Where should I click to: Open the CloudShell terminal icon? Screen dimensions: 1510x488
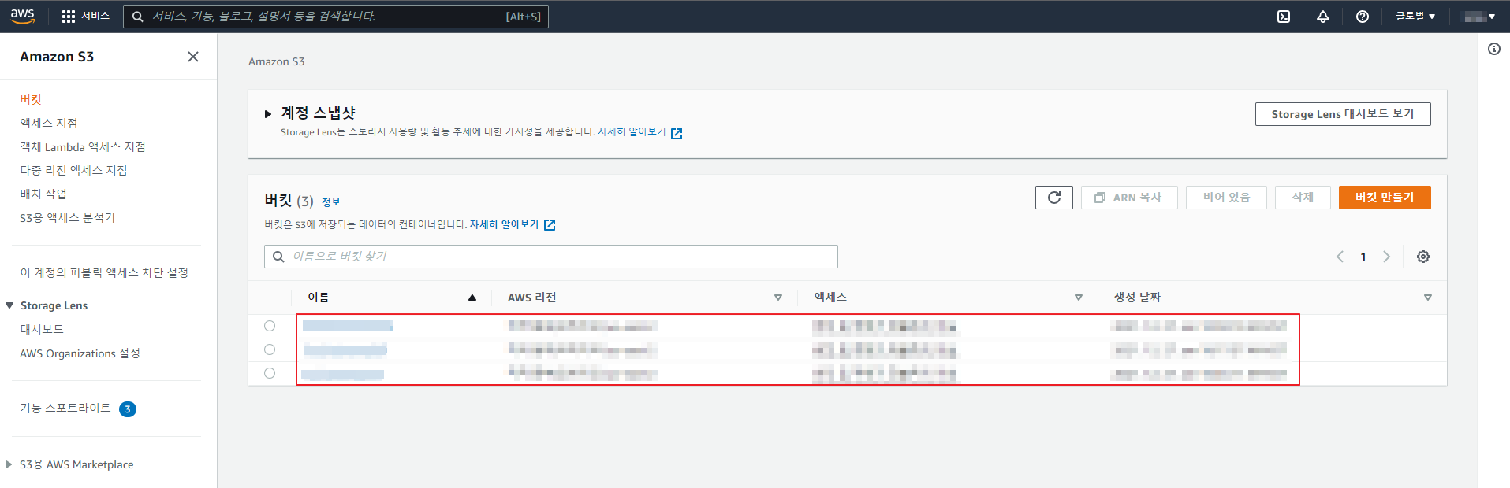[x=1284, y=17]
